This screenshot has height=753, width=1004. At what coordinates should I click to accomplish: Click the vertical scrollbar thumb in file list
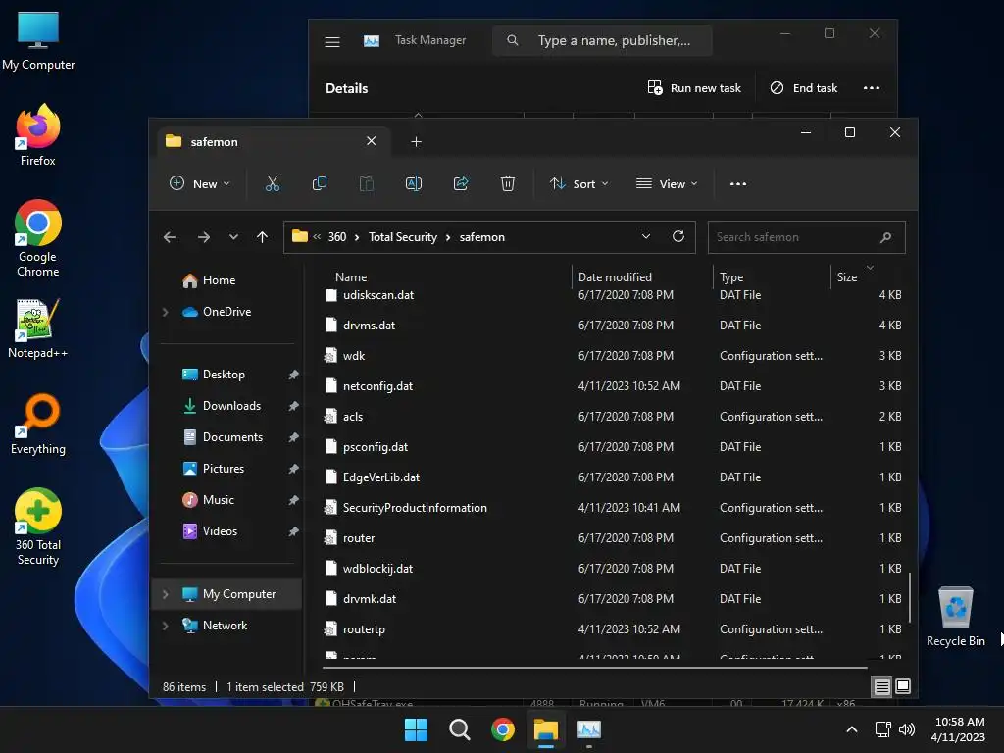(x=909, y=597)
